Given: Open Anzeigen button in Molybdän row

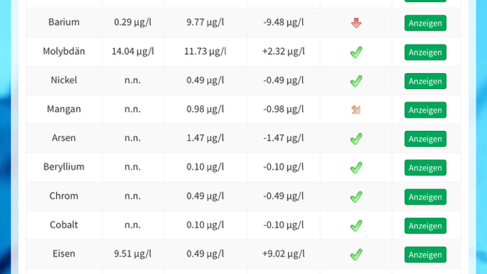Looking at the screenshot, I should click(x=425, y=53).
